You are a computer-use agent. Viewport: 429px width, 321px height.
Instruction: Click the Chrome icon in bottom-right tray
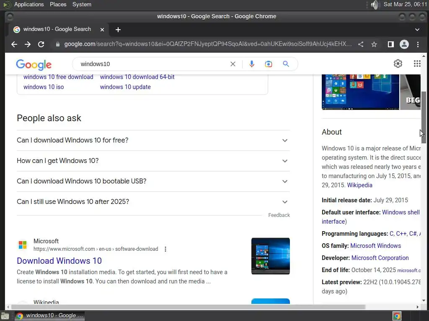pyautogui.click(x=397, y=316)
